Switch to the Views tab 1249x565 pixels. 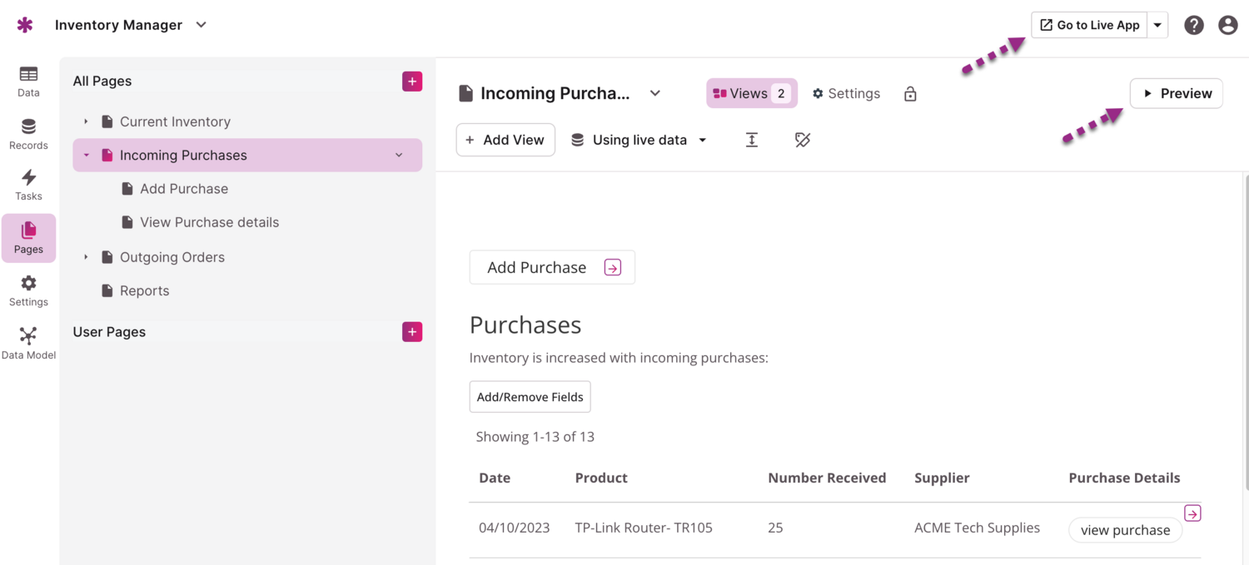[x=751, y=93]
